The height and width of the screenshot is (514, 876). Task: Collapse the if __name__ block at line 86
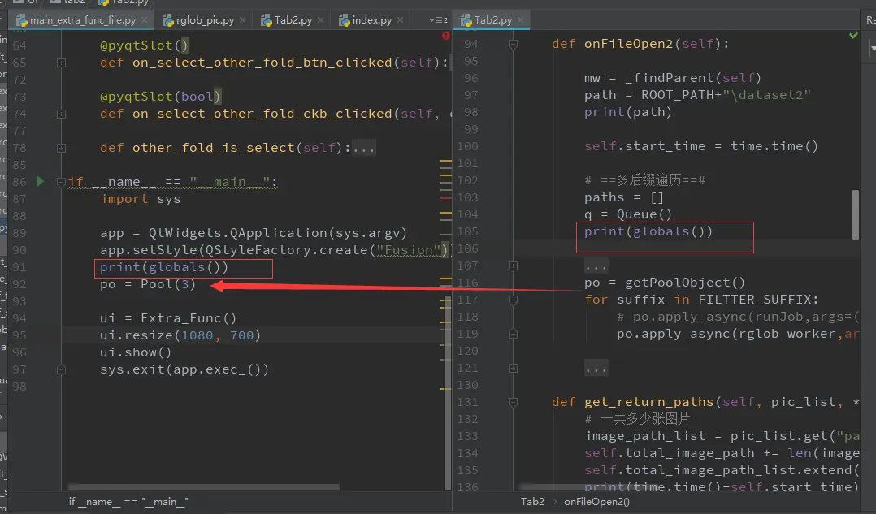(62, 182)
